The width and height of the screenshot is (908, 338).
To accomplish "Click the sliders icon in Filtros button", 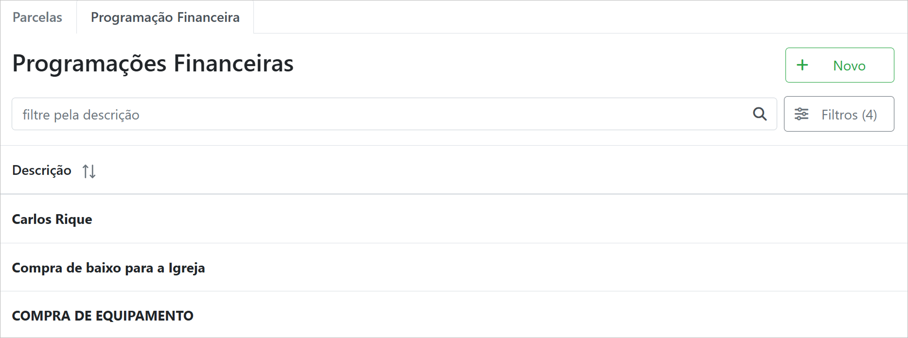I will click(801, 114).
